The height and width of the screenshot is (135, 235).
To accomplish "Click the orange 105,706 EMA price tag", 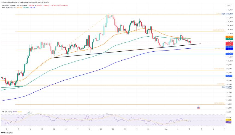I will (229, 37).
